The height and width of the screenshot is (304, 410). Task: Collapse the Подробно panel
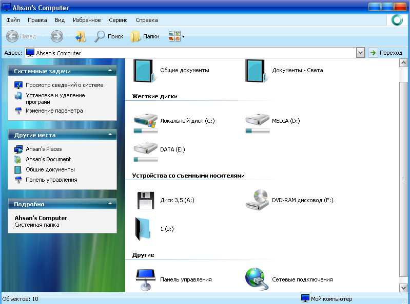(110, 204)
